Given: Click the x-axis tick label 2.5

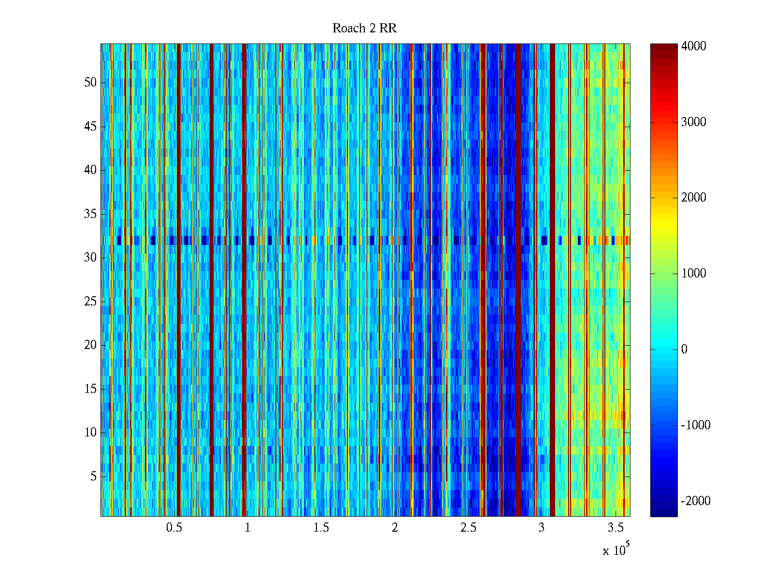Looking at the screenshot, I should (468, 528).
